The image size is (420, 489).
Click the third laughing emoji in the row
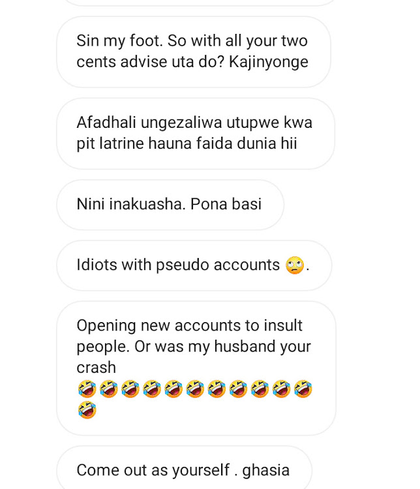[130, 389]
